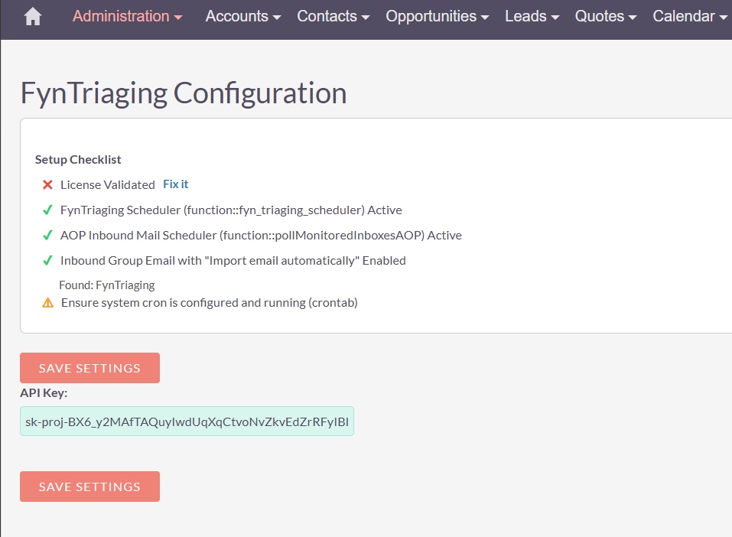The image size is (732, 537).
Task: Open the Leads menu
Action: (532, 16)
